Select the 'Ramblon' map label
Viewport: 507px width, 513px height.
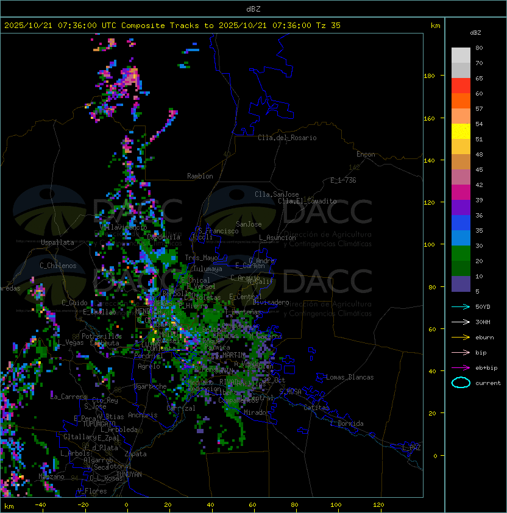coord(200,176)
